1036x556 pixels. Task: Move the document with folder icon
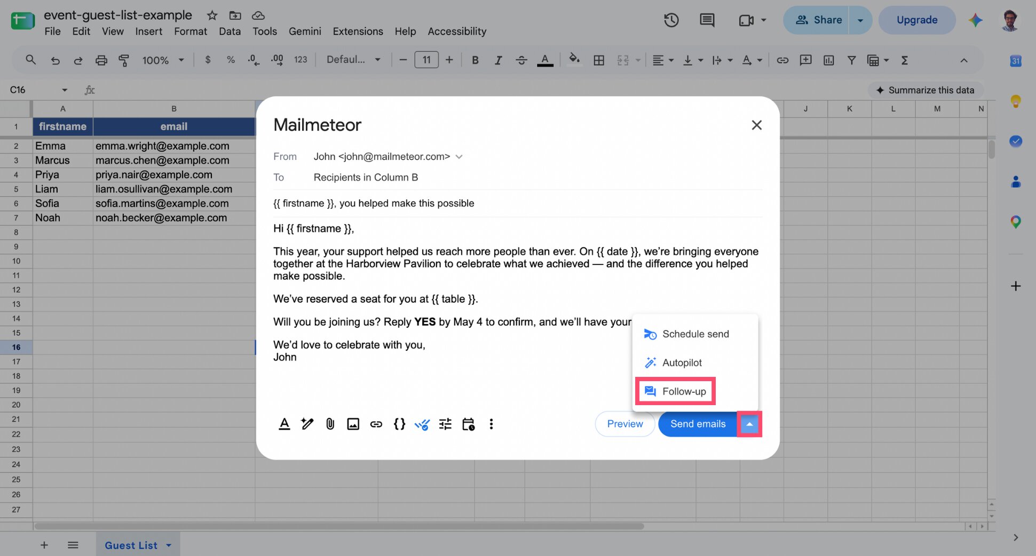click(235, 15)
